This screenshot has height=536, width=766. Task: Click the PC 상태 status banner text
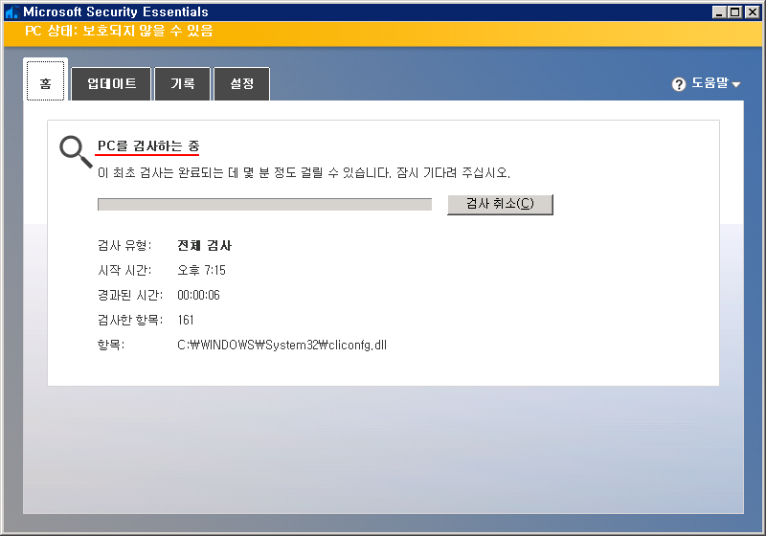[119, 31]
